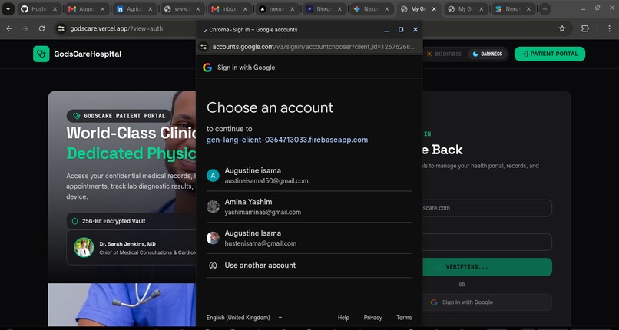Choose the Amina Yashim account
This screenshot has height=330, width=619.
coord(309,206)
